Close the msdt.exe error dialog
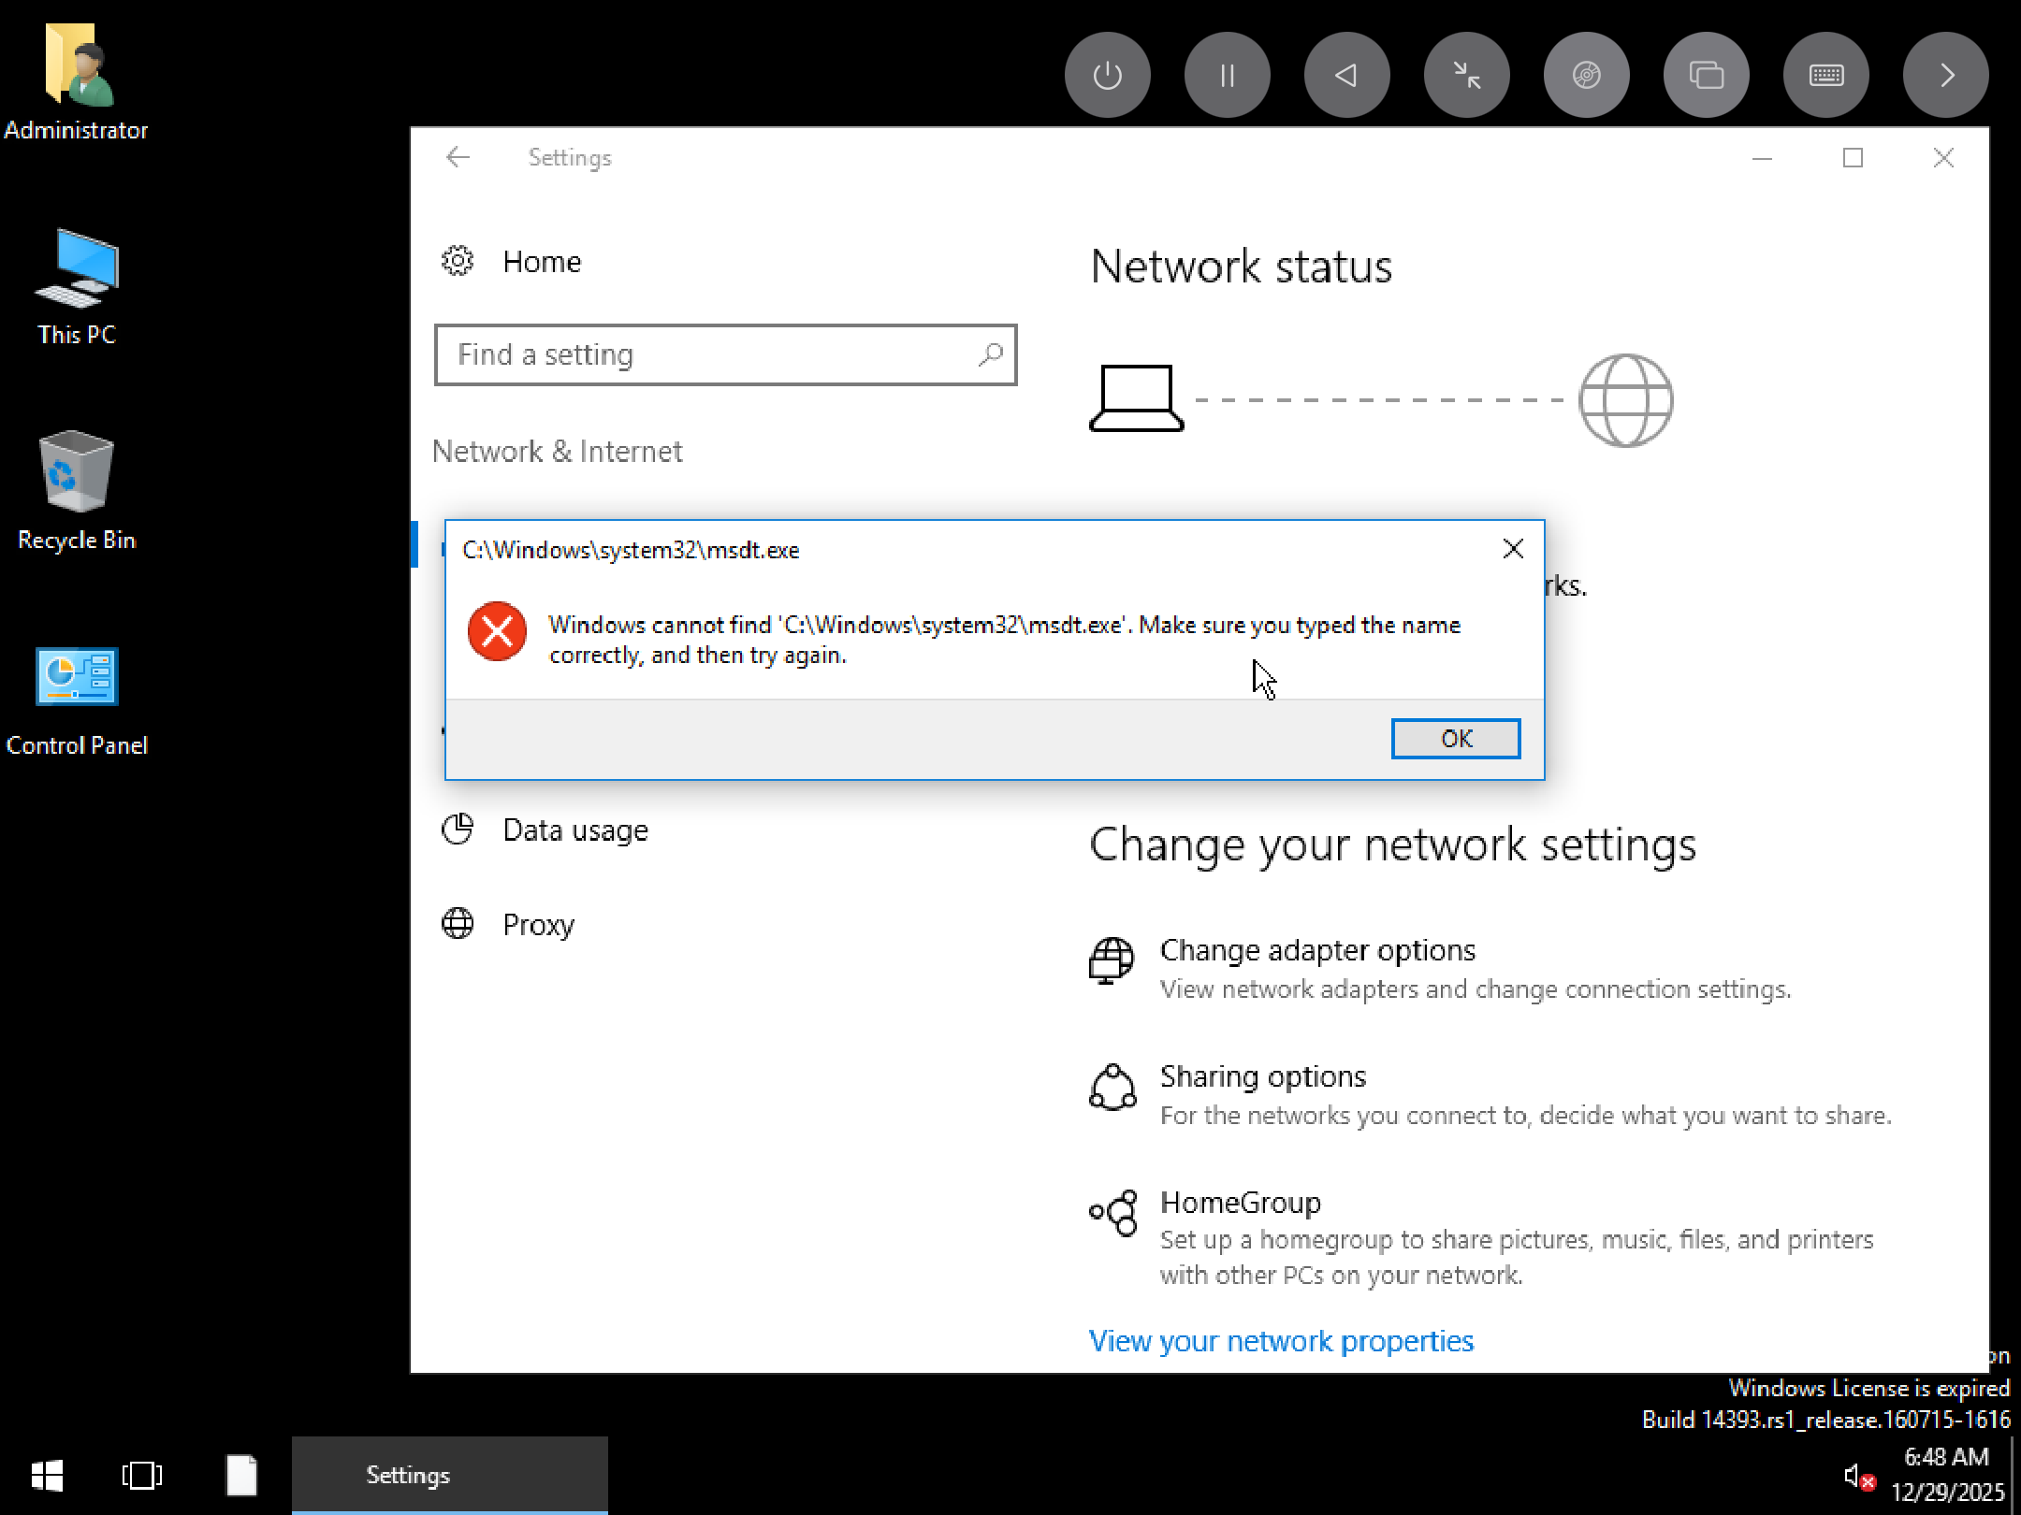The image size is (2021, 1515). pos(1512,549)
